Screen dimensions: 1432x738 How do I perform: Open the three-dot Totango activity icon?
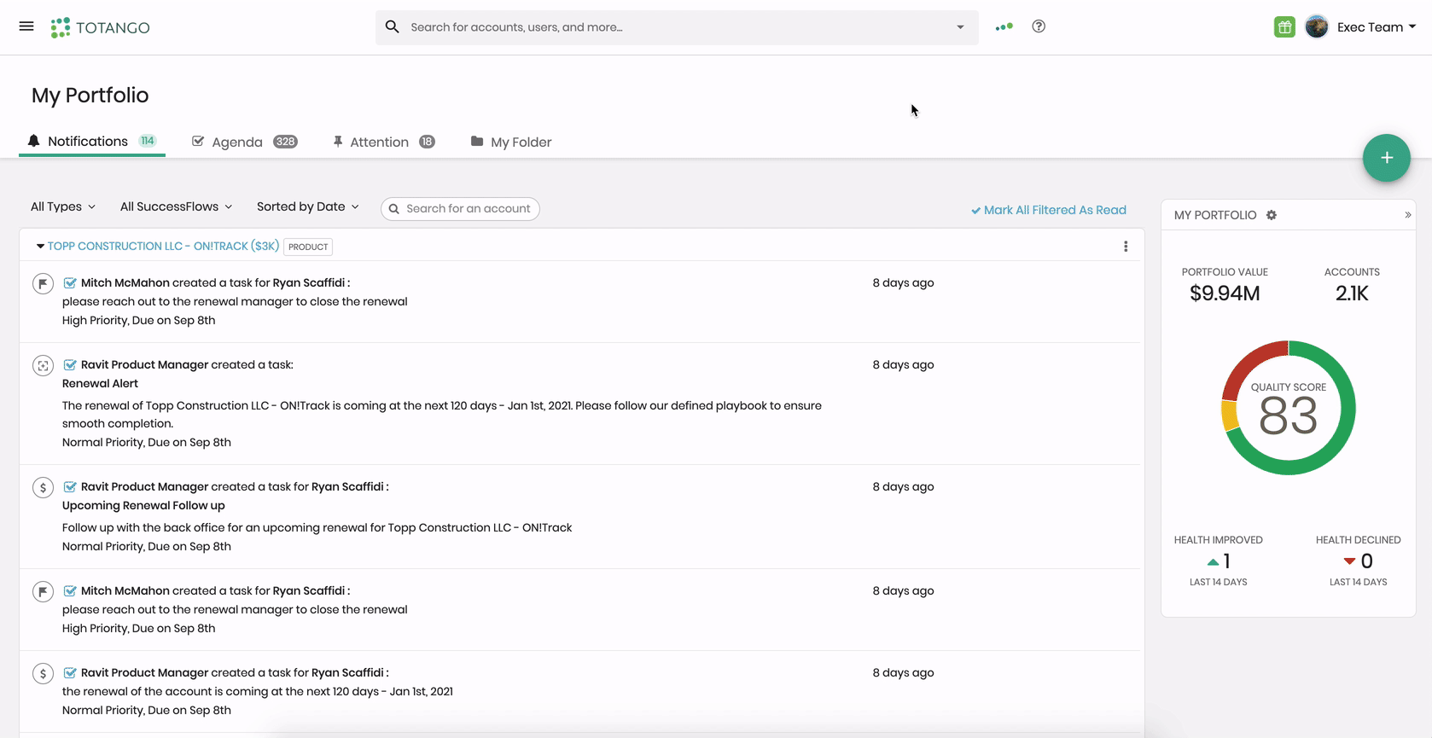tap(1004, 26)
